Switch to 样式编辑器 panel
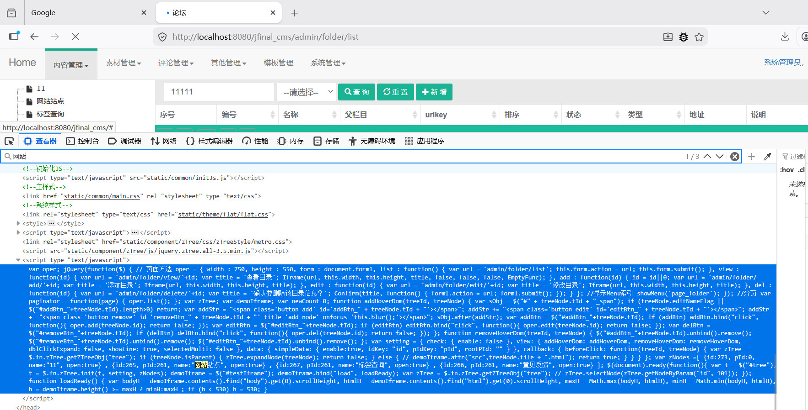The image size is (808, 410). click(x=209, y=141)
